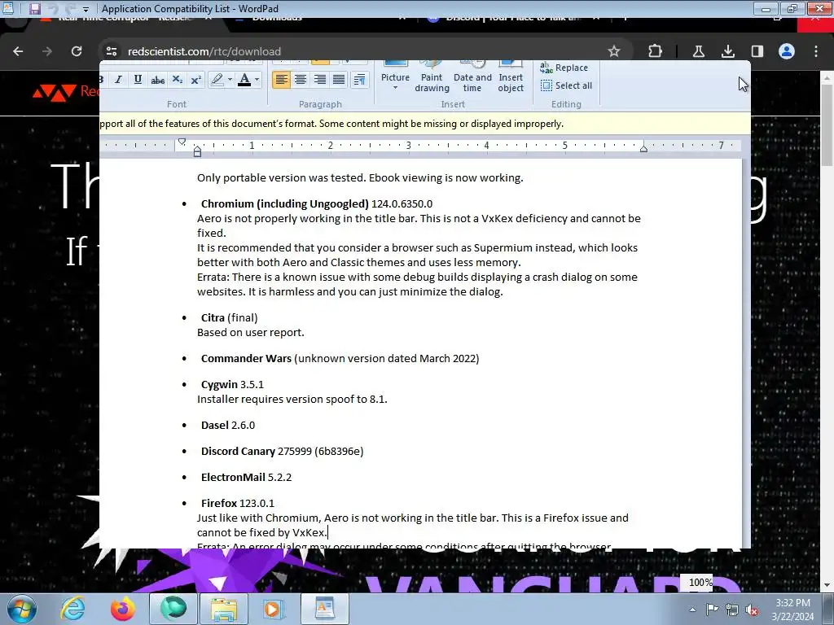
Task: Click Select all in Editing group
Action: click(x=566, y=85)
